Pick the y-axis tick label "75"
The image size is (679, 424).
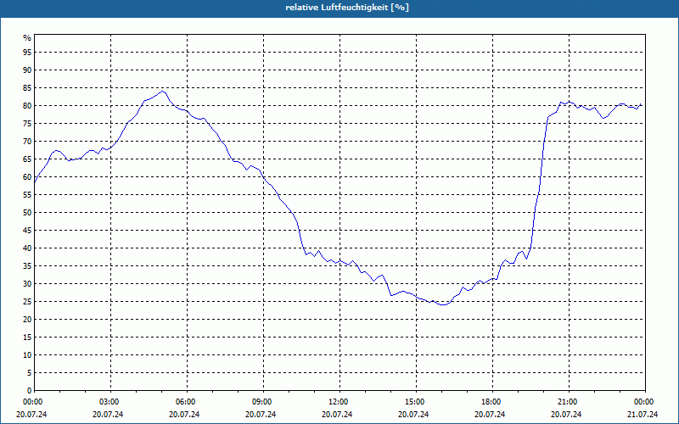click(27, 123)
